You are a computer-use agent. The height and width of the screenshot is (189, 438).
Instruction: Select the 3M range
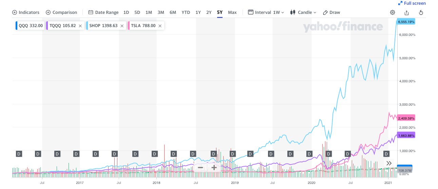click(x=161, y=12)
